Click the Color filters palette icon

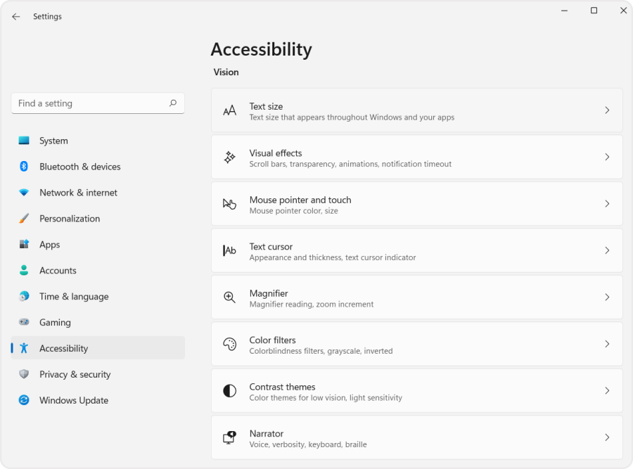tap(229, 344)
